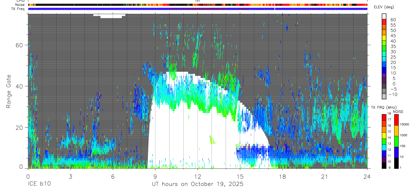This screenshot has width=413, height=191.
Task: Click the '100' noise scale label
Action: (x=403, y=146)
